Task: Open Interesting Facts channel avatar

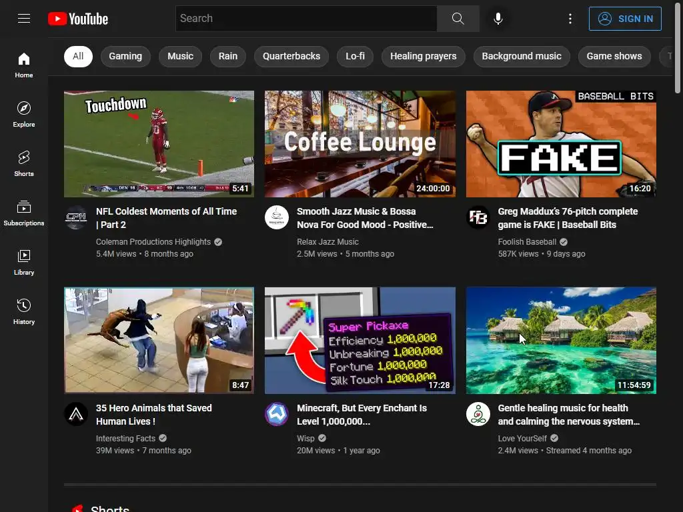Action: (x=76, y=414)
